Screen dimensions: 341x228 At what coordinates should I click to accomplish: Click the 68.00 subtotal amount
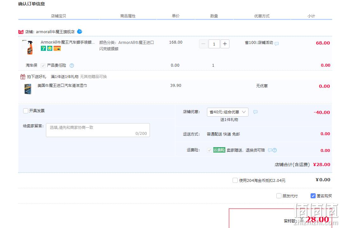[x=323, y=43]
